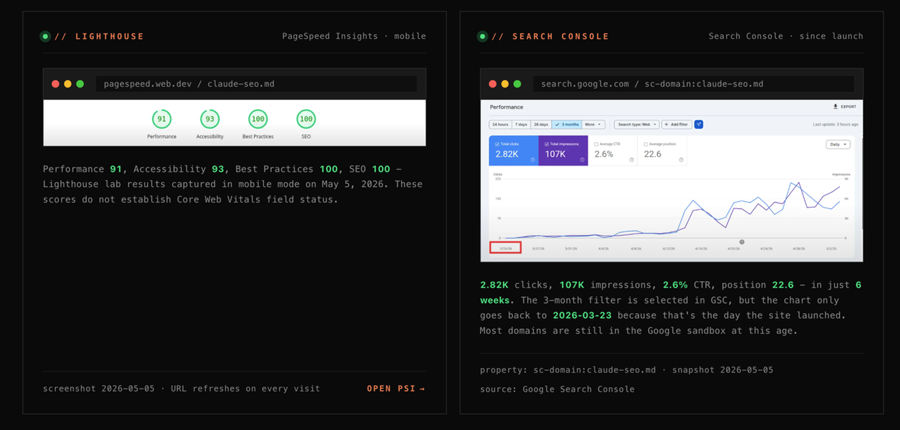Click the 2.6% average CTR value
Screen dimensions: 900x430
[604, 154]
